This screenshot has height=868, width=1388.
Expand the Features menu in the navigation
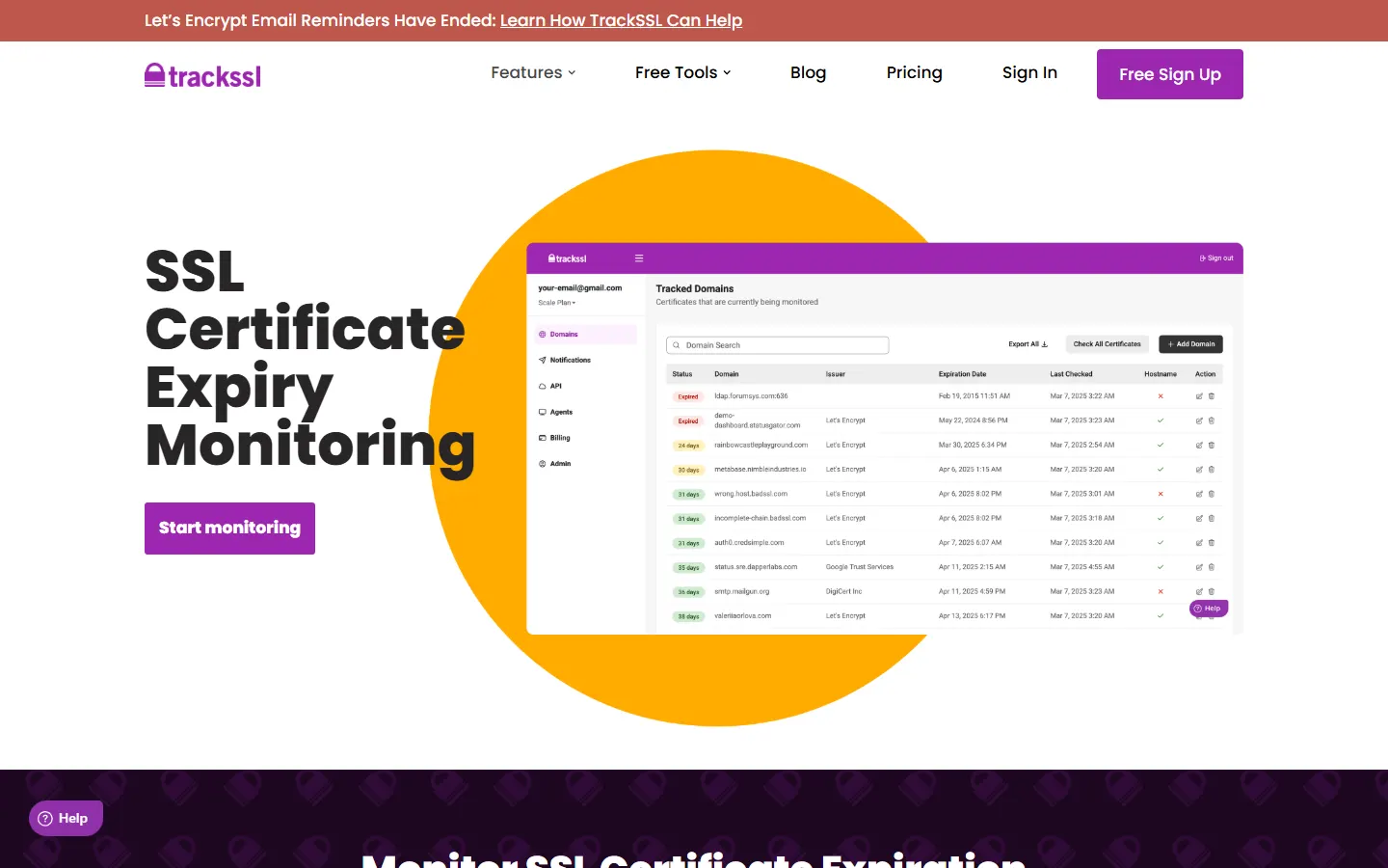(533, 72)
